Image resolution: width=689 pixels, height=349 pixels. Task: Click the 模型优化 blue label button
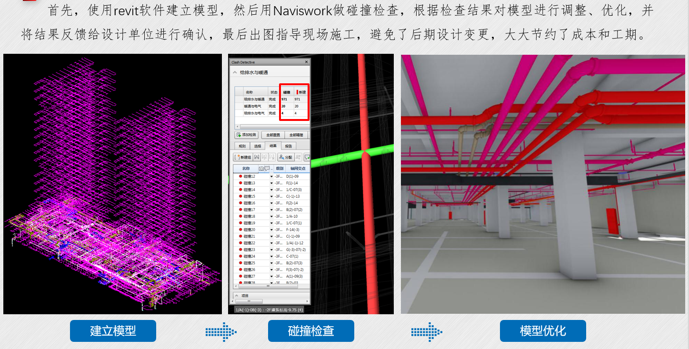(543, 331)
